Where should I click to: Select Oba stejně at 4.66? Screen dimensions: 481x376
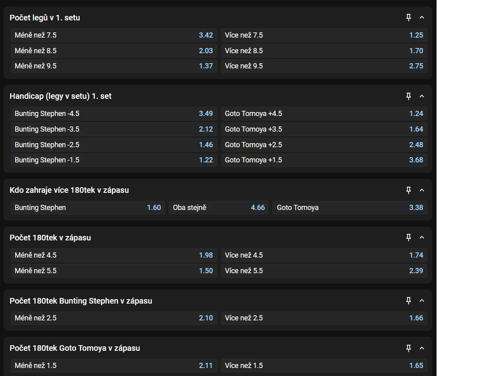[x=219, y=208]
